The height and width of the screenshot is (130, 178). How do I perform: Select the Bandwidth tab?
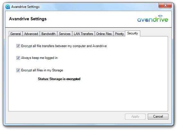[49, 34]
